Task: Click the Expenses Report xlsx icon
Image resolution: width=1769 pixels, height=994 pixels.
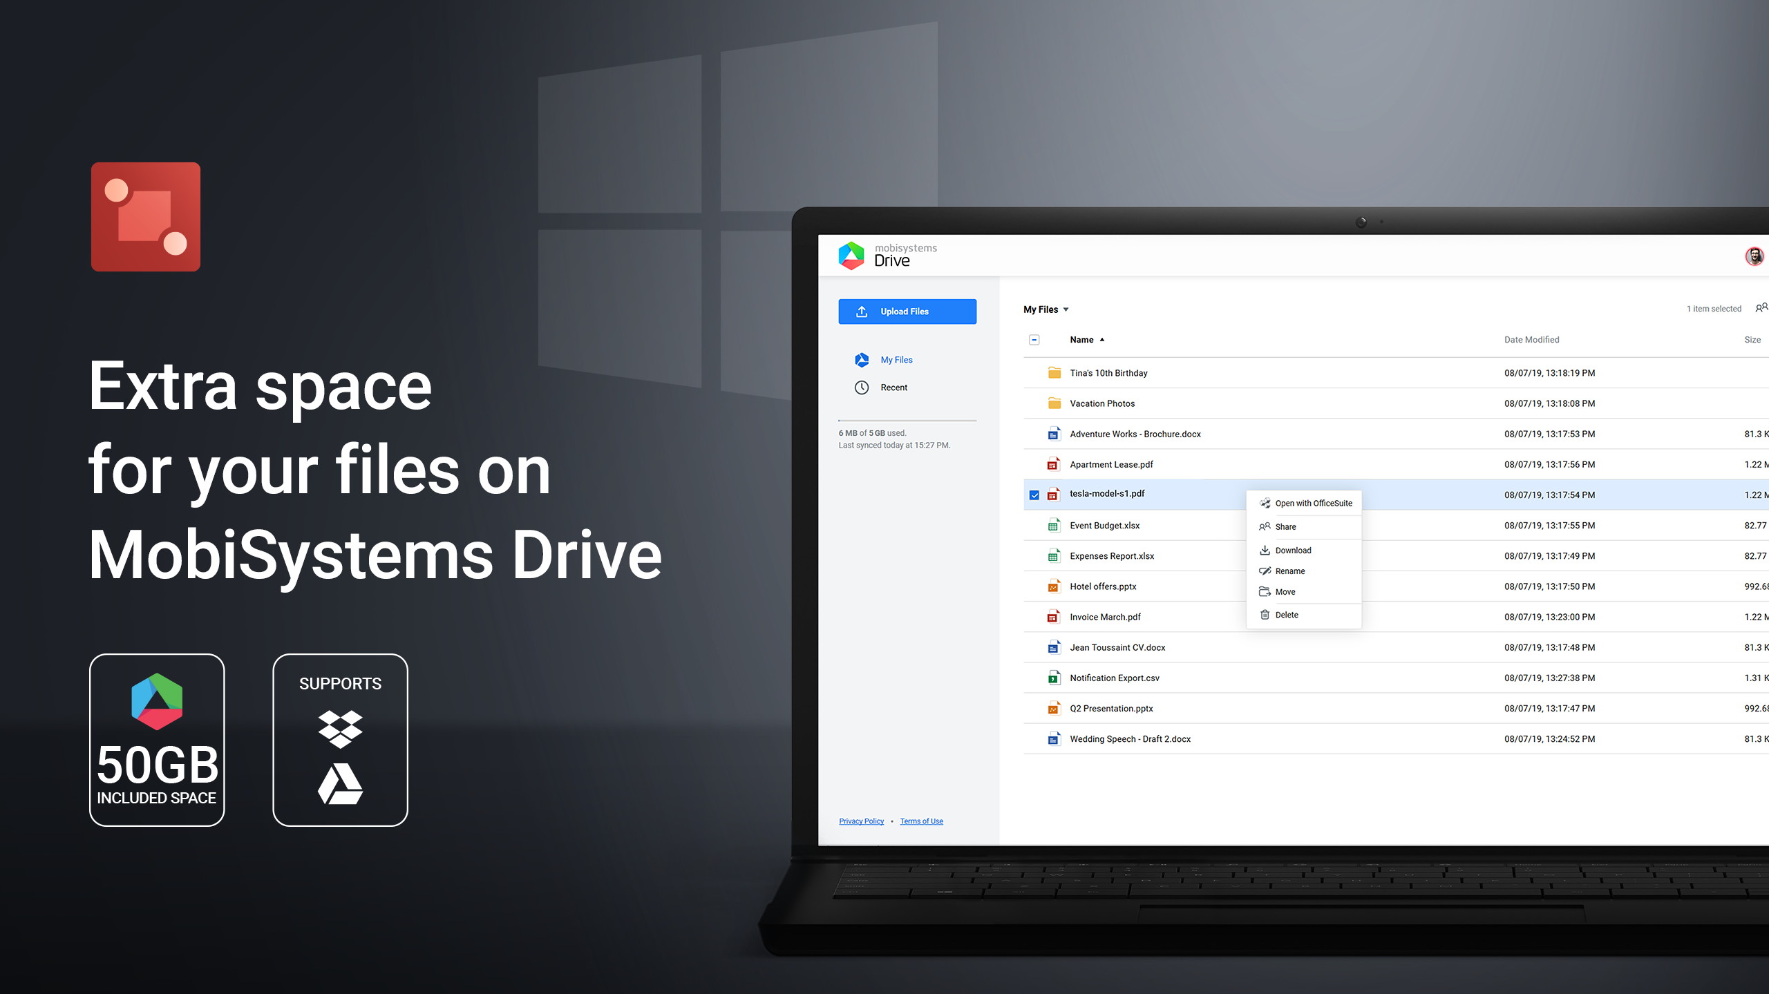Action: 1054,556
